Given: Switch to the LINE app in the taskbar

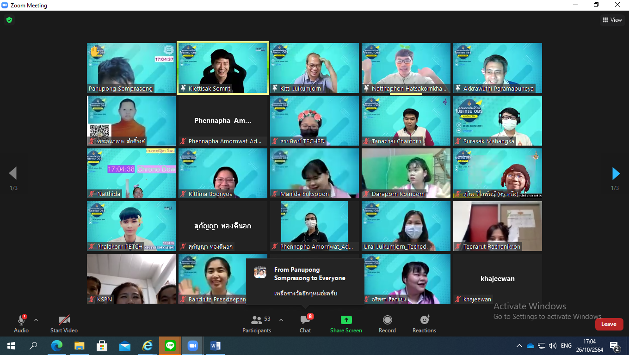Looking at the screenshot, I should (x=170, y=346).
